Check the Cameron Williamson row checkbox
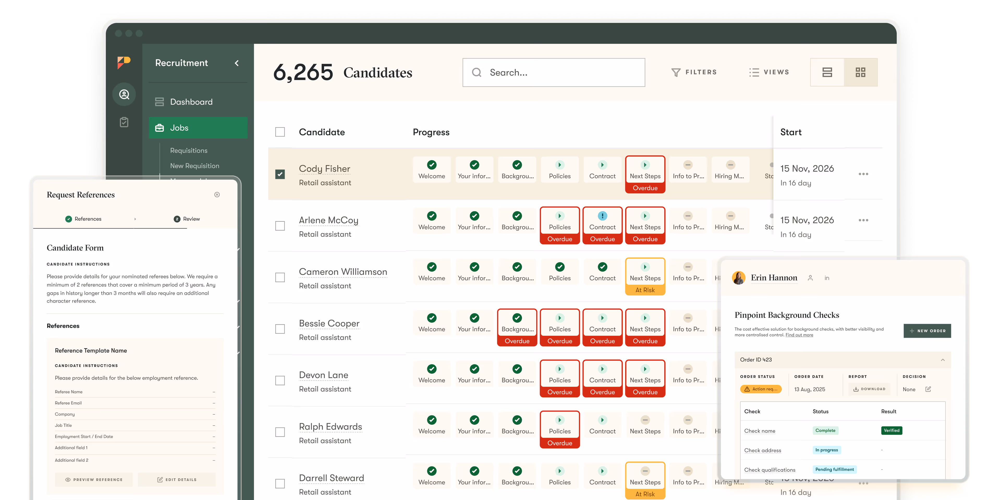The image size is (1001, 500). coord(280,278)
